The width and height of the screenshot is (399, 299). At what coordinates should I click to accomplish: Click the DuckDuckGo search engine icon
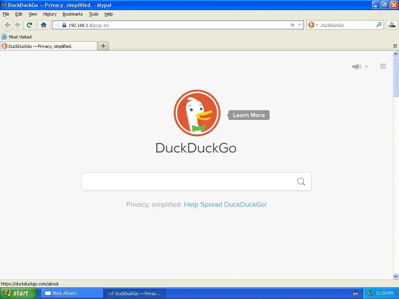point(311,25)
